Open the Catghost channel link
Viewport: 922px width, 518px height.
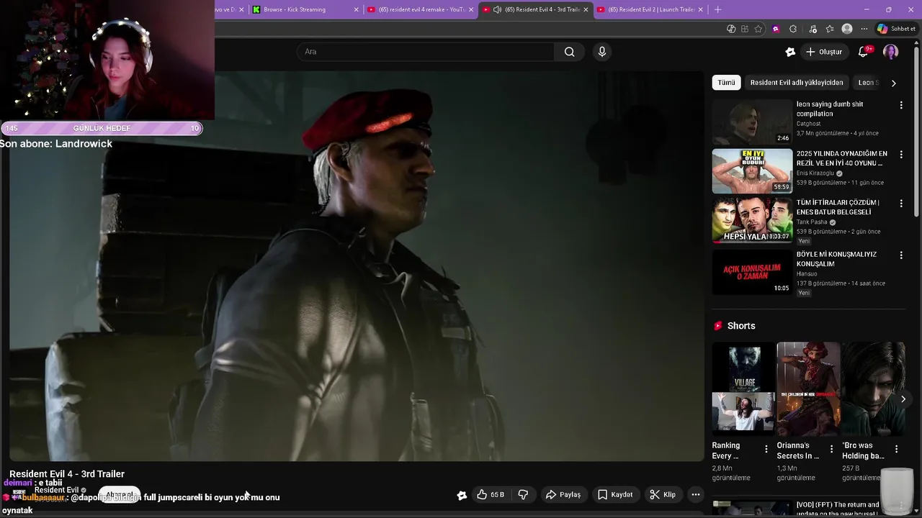[x=808, y=124]
